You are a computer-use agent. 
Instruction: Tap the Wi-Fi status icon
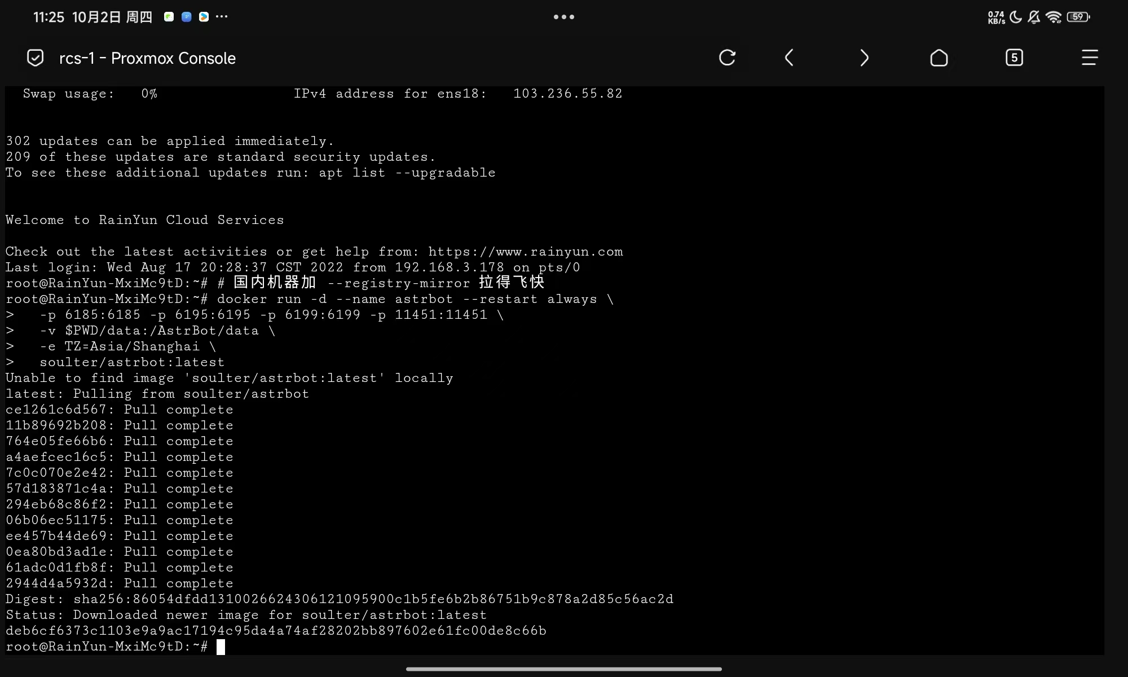[1053, 17]
